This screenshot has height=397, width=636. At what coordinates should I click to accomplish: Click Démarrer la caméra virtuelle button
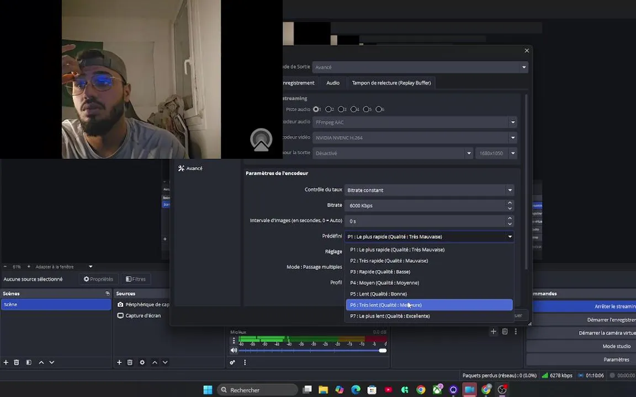tap(581, 333)
